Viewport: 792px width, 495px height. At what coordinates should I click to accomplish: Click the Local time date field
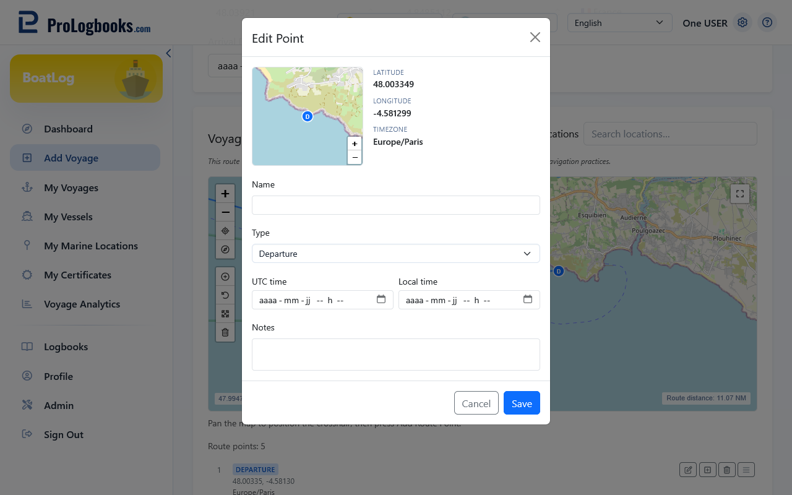(x=469, y=300)
